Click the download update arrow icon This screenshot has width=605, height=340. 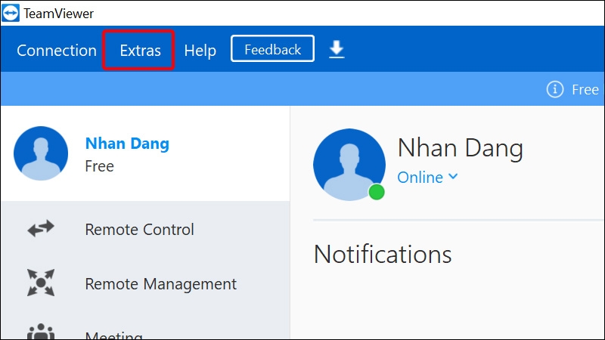pyautogui.click(x=337, y=50)
